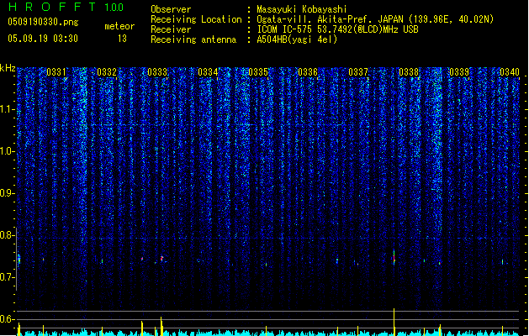Click the Receiving Location label

pos(196,19)
